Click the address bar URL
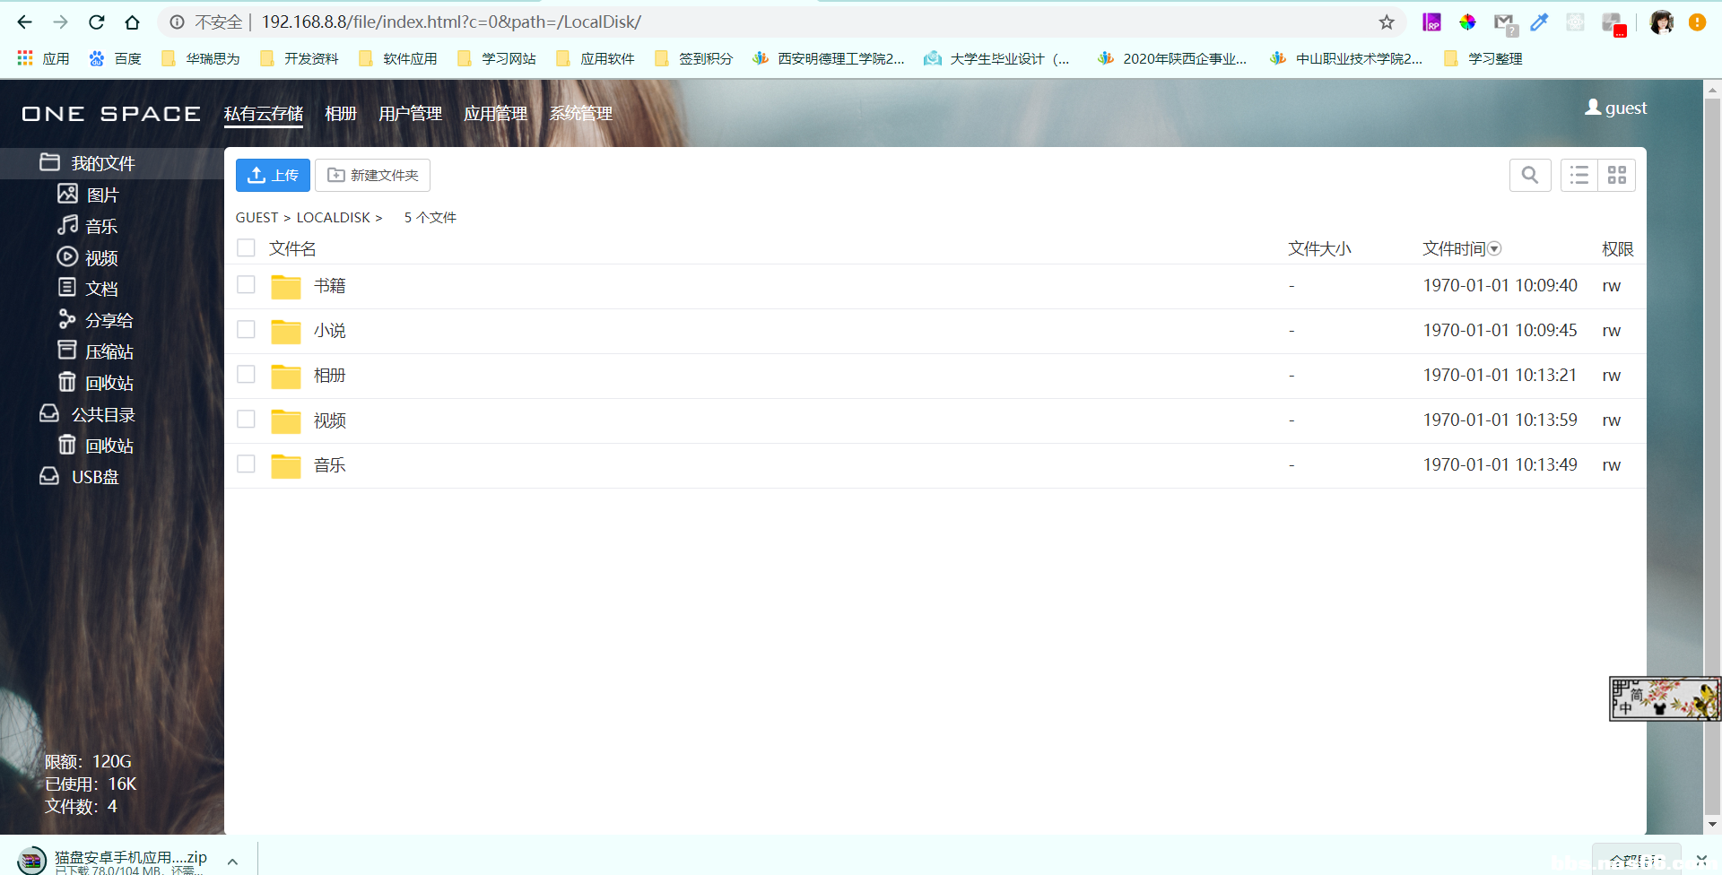 451,22
